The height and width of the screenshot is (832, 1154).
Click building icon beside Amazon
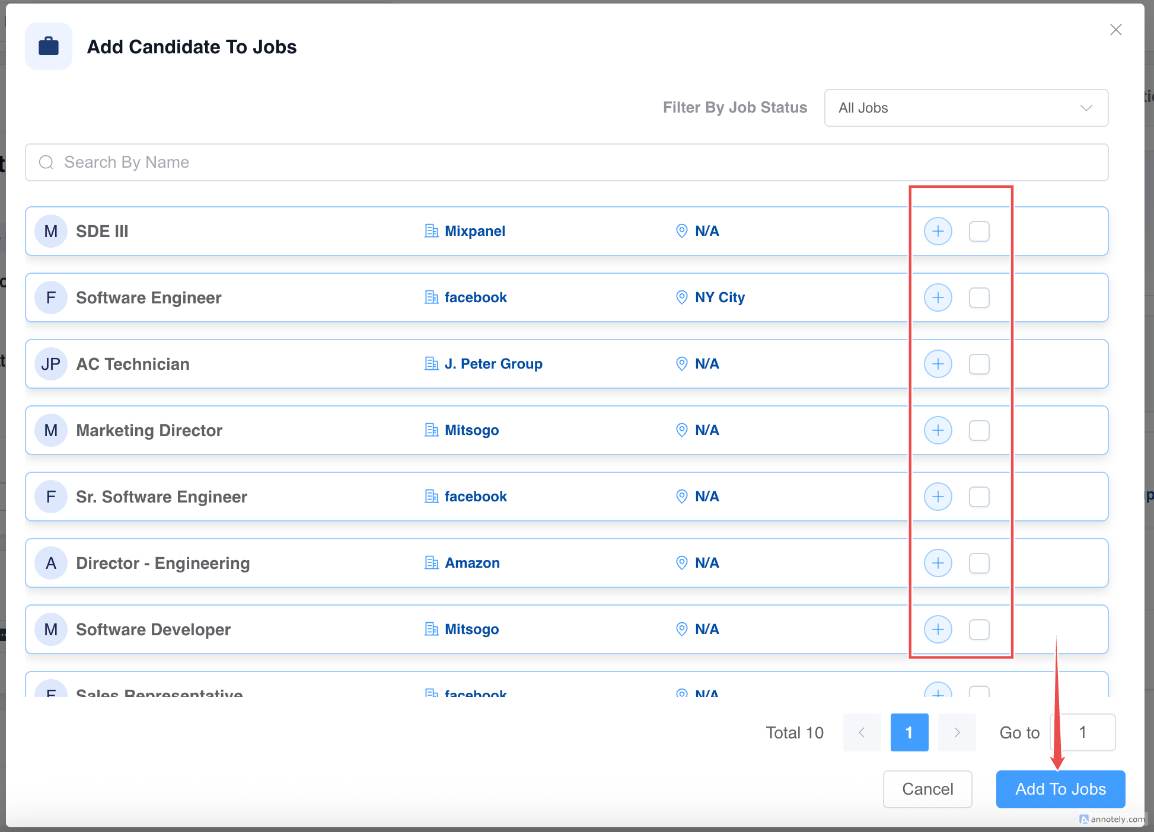pyautogui.click(x=432, y=563)
